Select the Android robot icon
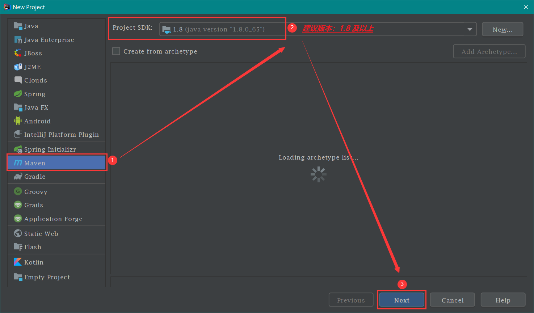 [18, 121]
